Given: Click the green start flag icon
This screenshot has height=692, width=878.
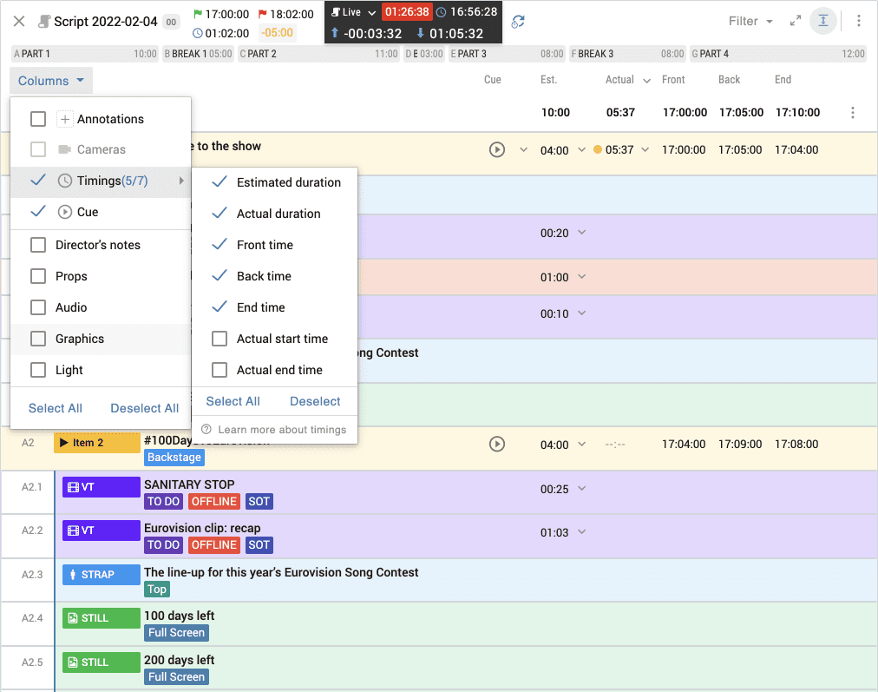Looking at the screenshot, I should coord(198,13).
